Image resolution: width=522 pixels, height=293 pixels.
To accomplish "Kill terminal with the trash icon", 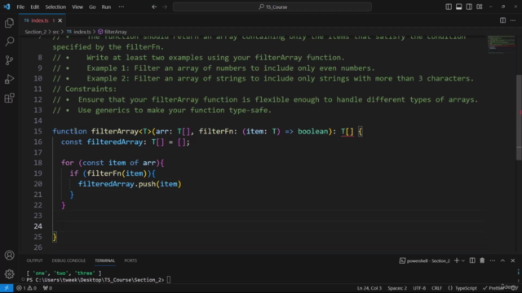I will [482, 260].
